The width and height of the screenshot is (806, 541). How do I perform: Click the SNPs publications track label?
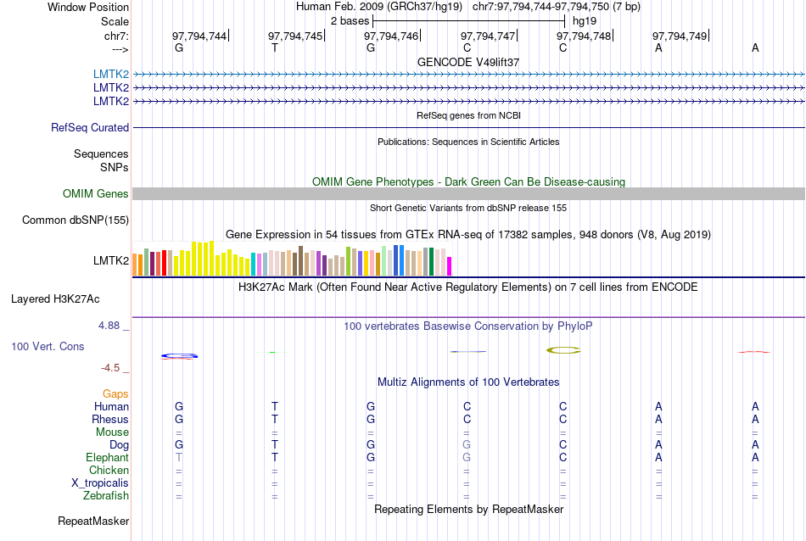click(x=115, y=168)
